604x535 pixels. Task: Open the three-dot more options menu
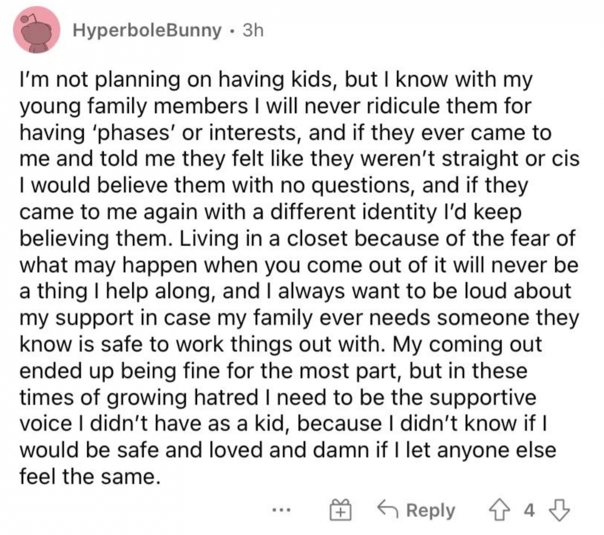(x=281, y=511)
